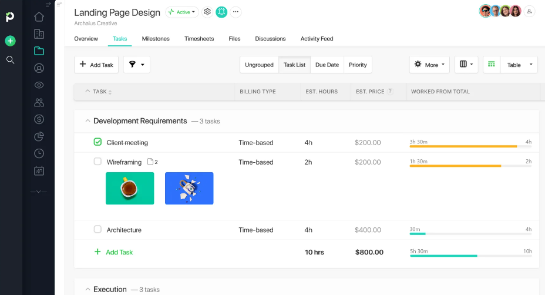Mark the Architecture task as complete
The image size is (545, 295).
97,230
